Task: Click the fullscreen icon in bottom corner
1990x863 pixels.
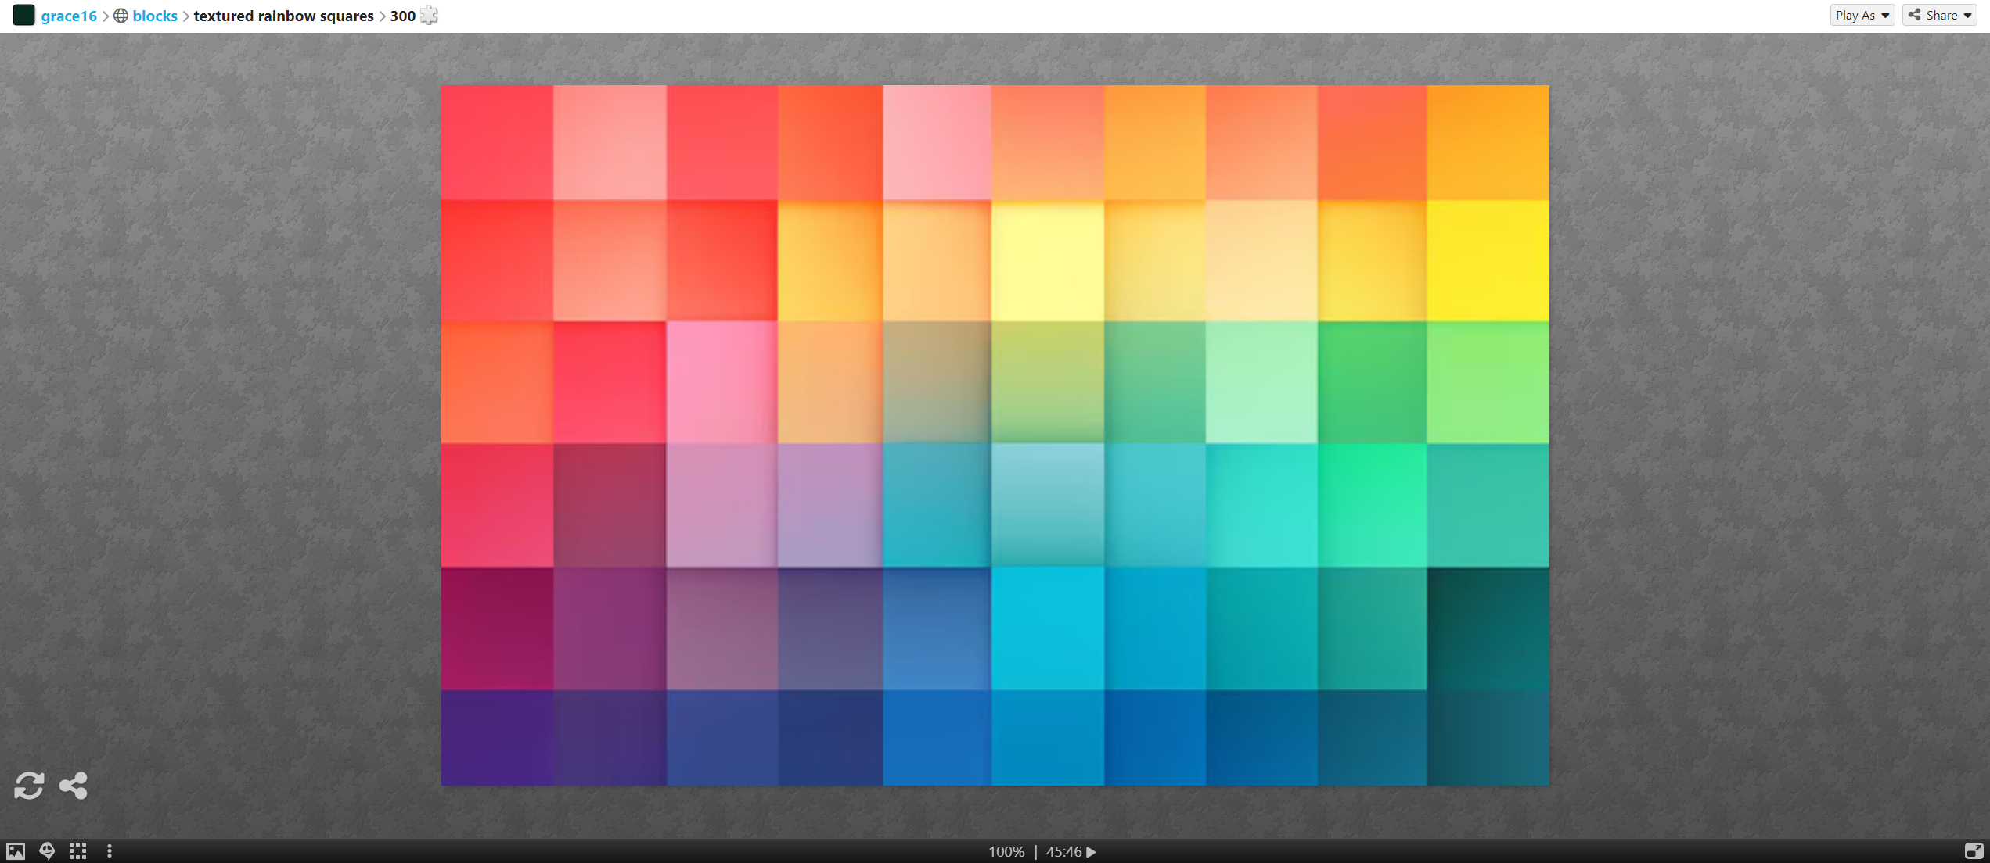Action: 1974,851
